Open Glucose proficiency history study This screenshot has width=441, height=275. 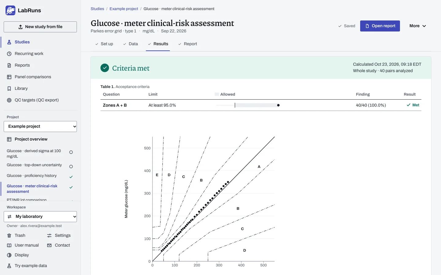click(x=32, y=176)
